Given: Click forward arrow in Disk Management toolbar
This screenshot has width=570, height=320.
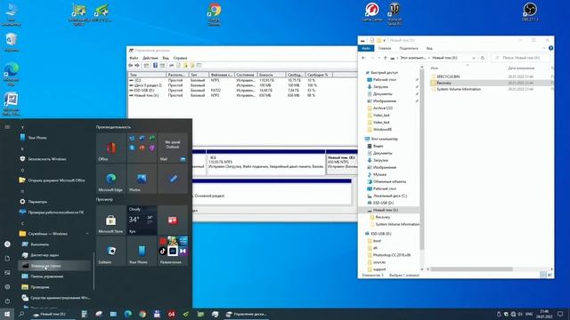Looking at the screenshot, I should (137, 65).
